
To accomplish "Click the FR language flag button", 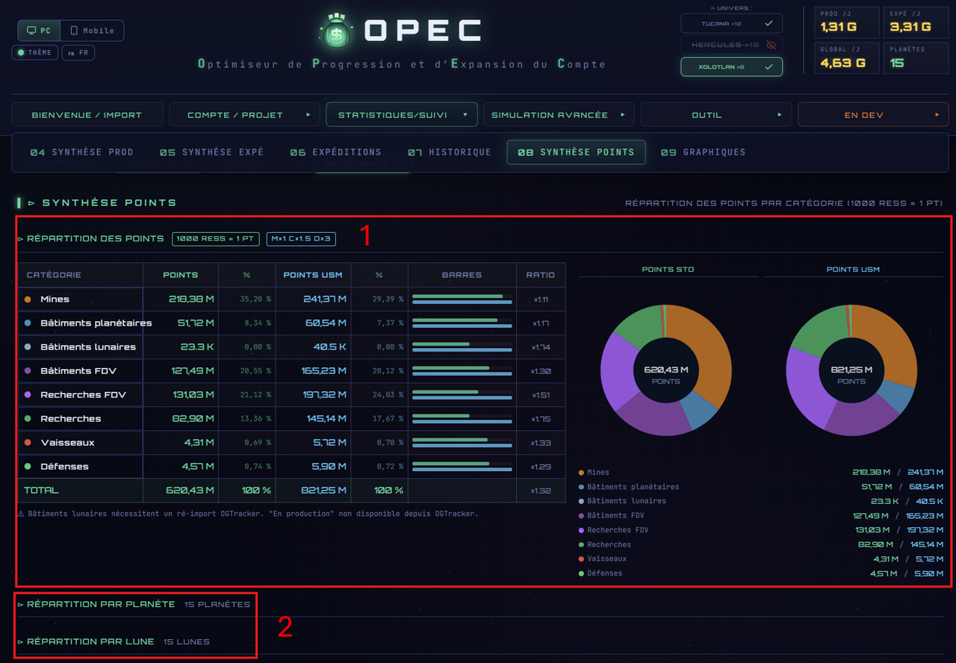I will pyautogui.click(x=78, y=53).
